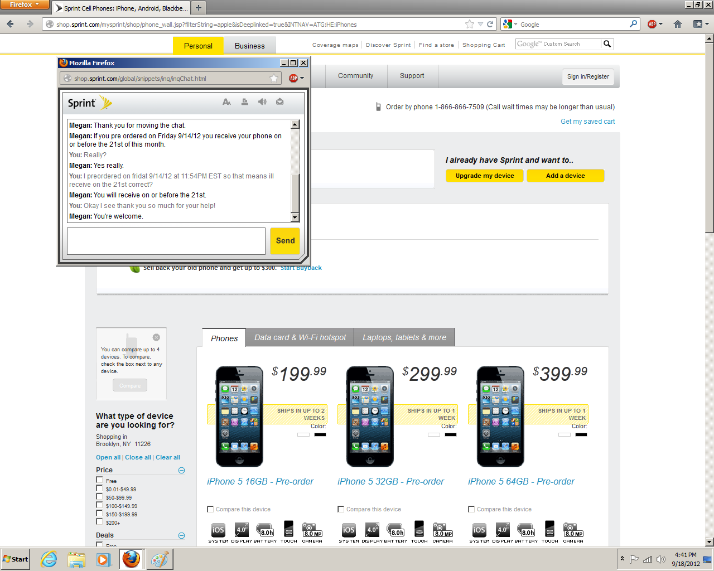Open Windows Explorer folder from the taskbar
This screenshot has height=571, width=714.
click(76, 559)
